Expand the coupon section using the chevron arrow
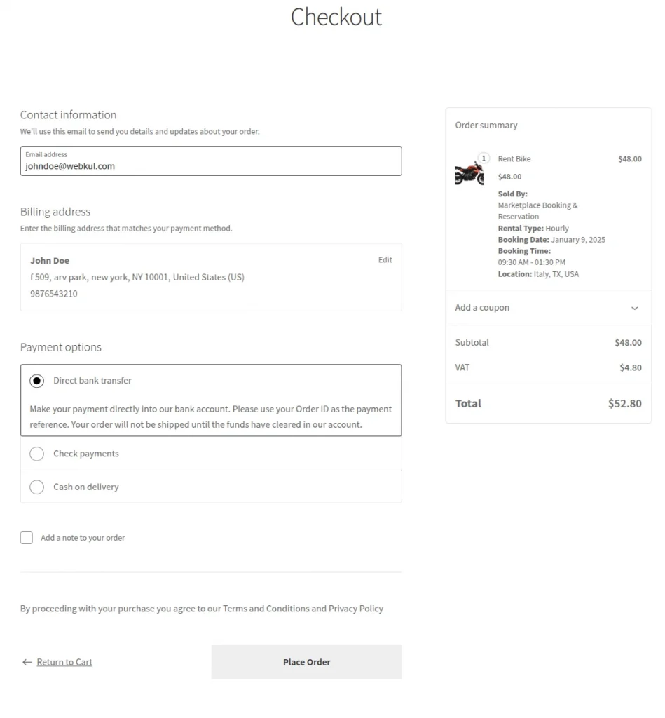 click(x=635, y=308)
